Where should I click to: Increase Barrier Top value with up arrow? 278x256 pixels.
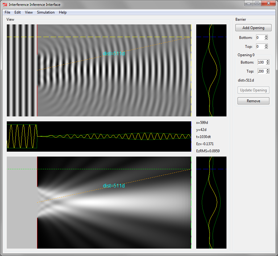266,45
